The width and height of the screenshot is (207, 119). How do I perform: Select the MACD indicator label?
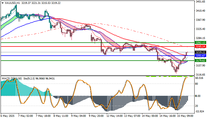[x=12, y=79]
